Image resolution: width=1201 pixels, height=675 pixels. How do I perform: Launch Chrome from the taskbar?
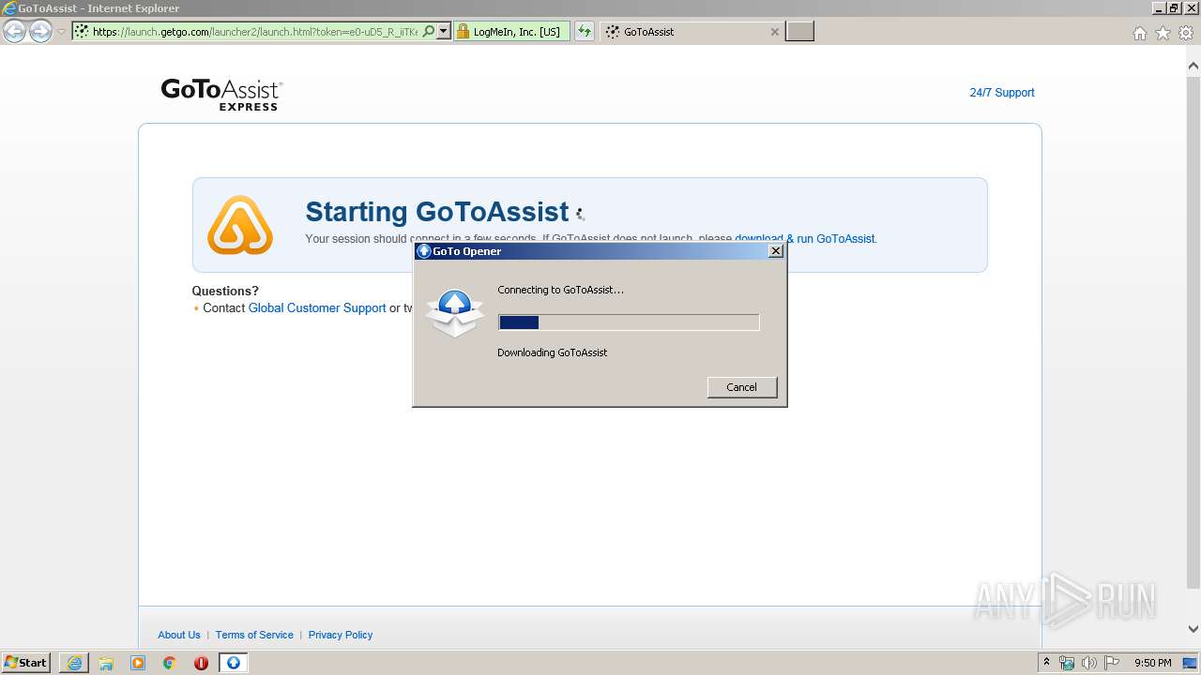[170, 663]
